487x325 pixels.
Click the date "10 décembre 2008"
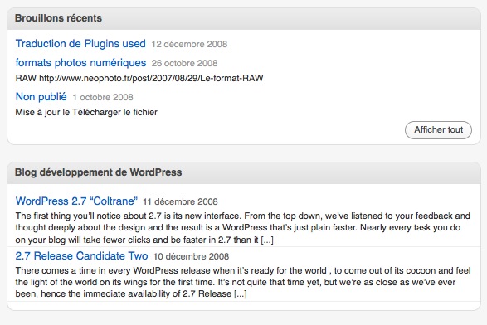[191, 256]
